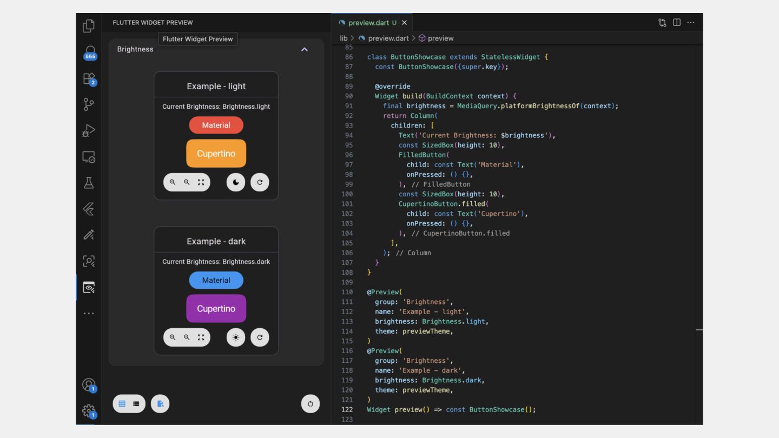Open the Run and Debug view

[89, 130]
